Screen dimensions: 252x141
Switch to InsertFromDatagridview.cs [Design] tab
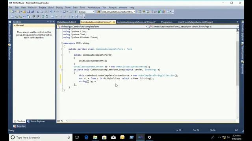[195, 22]
